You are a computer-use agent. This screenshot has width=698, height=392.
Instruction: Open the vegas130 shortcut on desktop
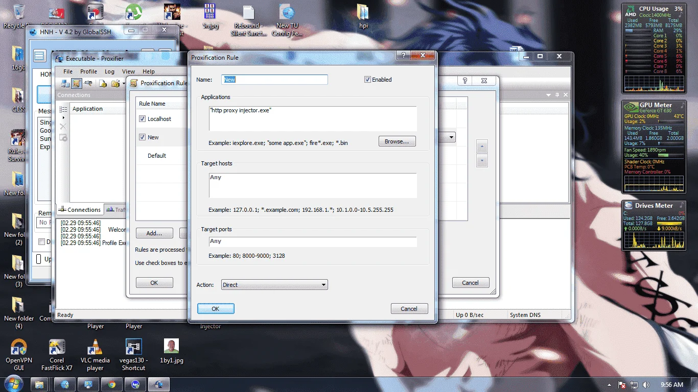(x=133, y=355)
